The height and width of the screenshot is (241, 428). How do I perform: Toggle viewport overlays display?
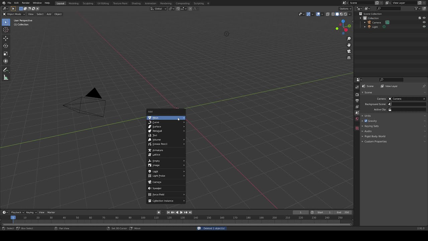point(318,14)
